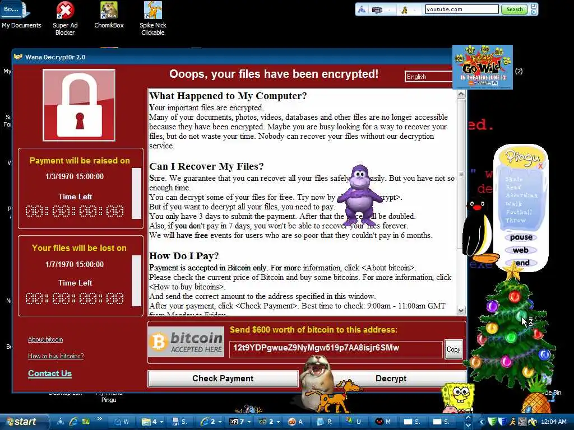Click the taskbar scroll-down arrow
This screenshot has height=430, width=574.
[468, 426]
